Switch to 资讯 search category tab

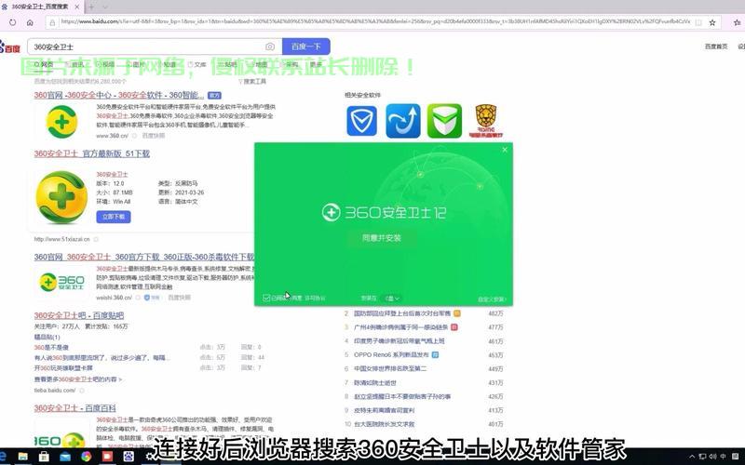pyautogui.click(x=74, y=64)
